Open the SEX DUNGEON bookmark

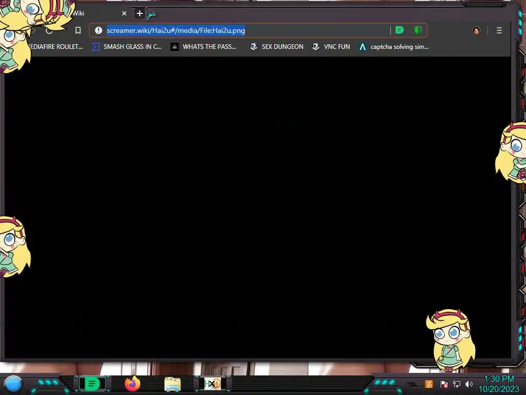[277, 47]
